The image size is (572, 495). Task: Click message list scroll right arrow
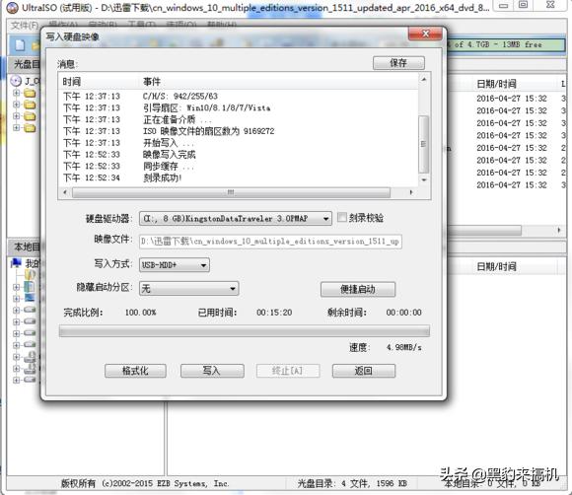tap(411, 192)
